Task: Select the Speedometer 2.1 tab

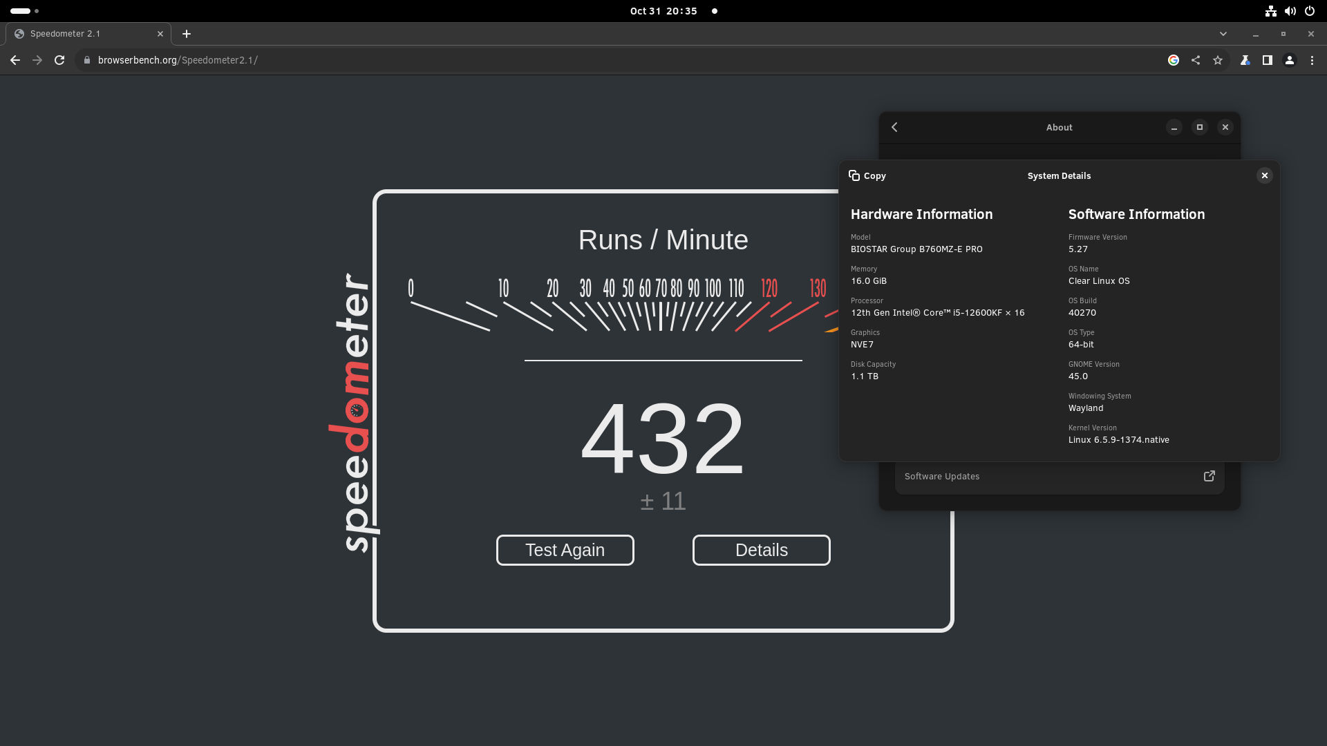Action: tap(88, 34)
